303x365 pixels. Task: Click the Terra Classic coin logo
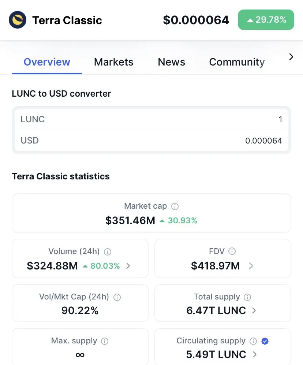tap(18, 20)
